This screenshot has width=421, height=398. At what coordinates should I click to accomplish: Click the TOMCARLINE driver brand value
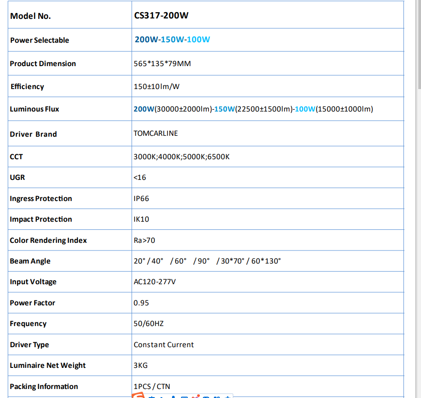(x=155, y=133)
